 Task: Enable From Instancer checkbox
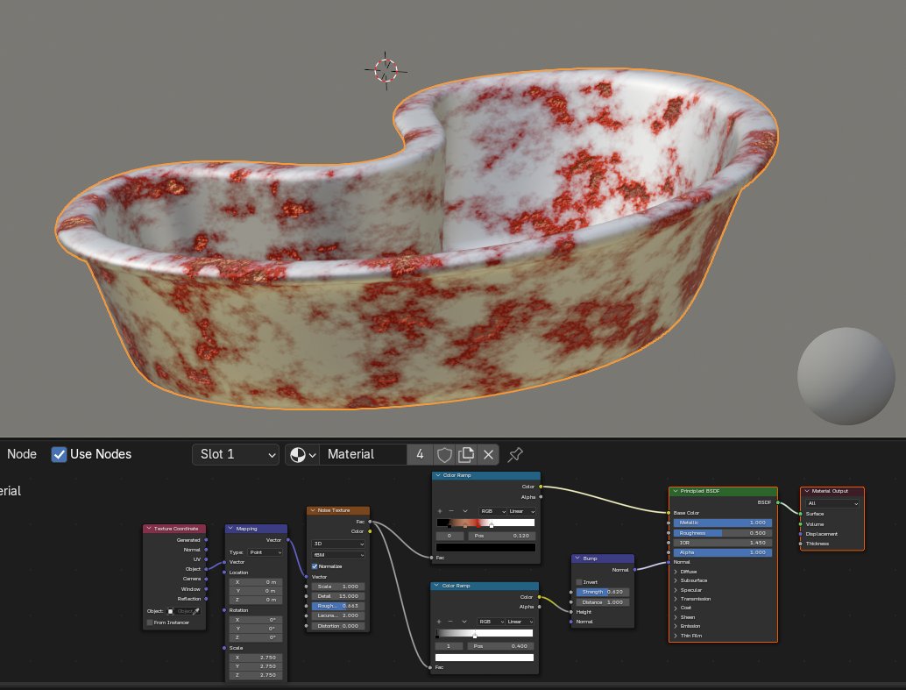(150, 622)
